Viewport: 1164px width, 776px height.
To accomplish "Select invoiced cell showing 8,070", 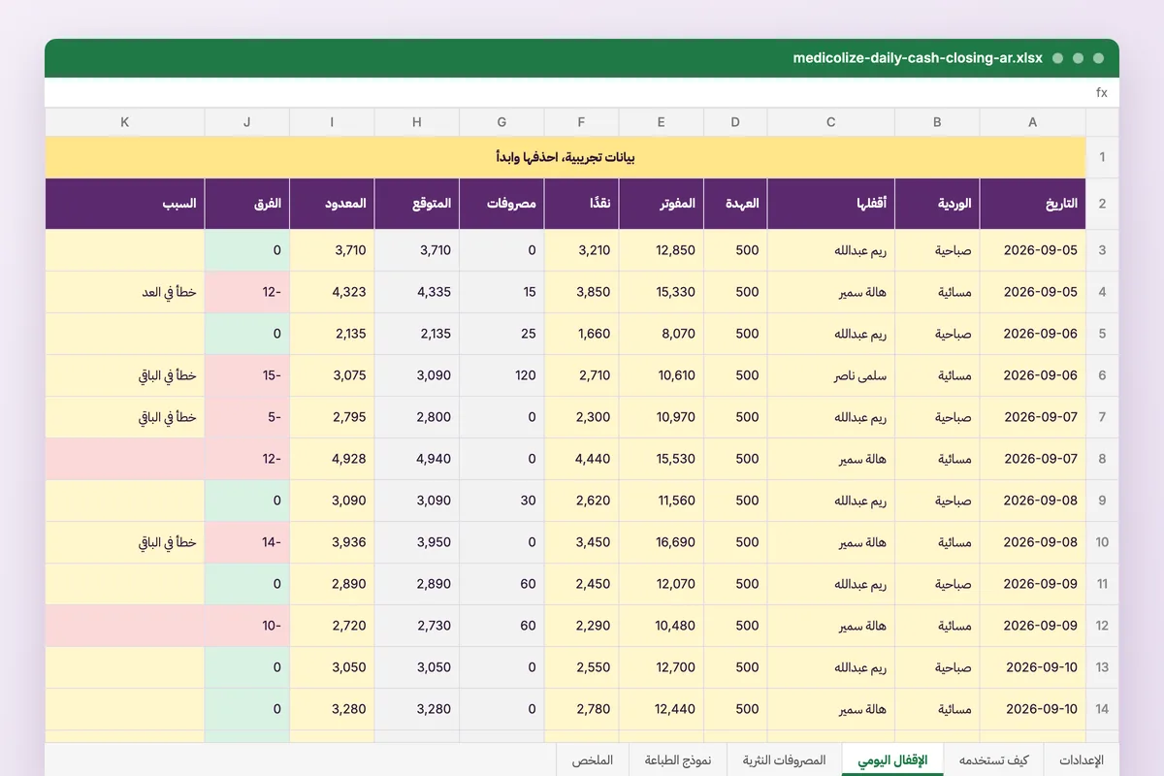I will point(661,334).
